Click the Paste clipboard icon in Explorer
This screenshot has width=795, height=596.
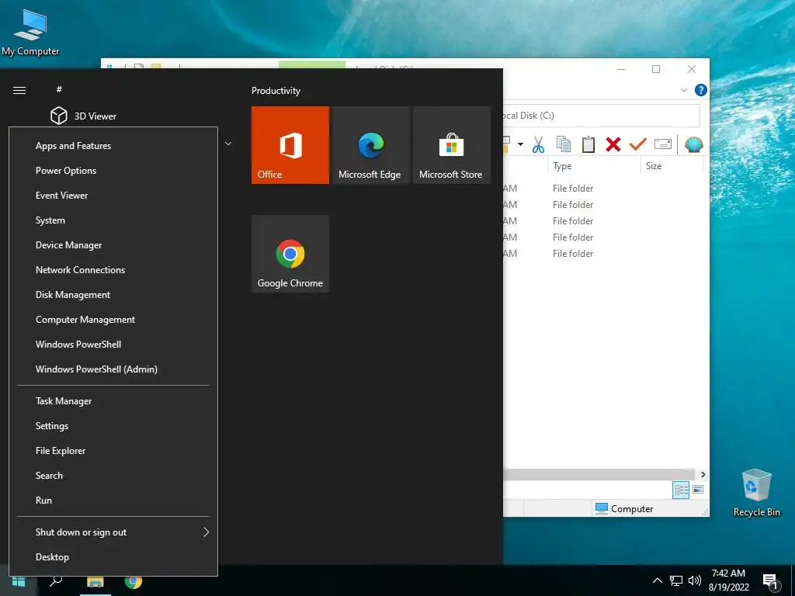point(588,144)
